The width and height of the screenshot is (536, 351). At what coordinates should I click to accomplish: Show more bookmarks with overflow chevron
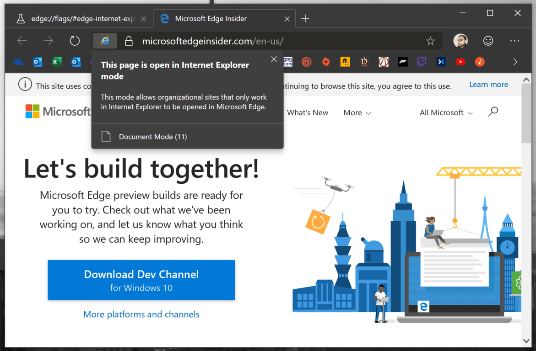point(515,62)
